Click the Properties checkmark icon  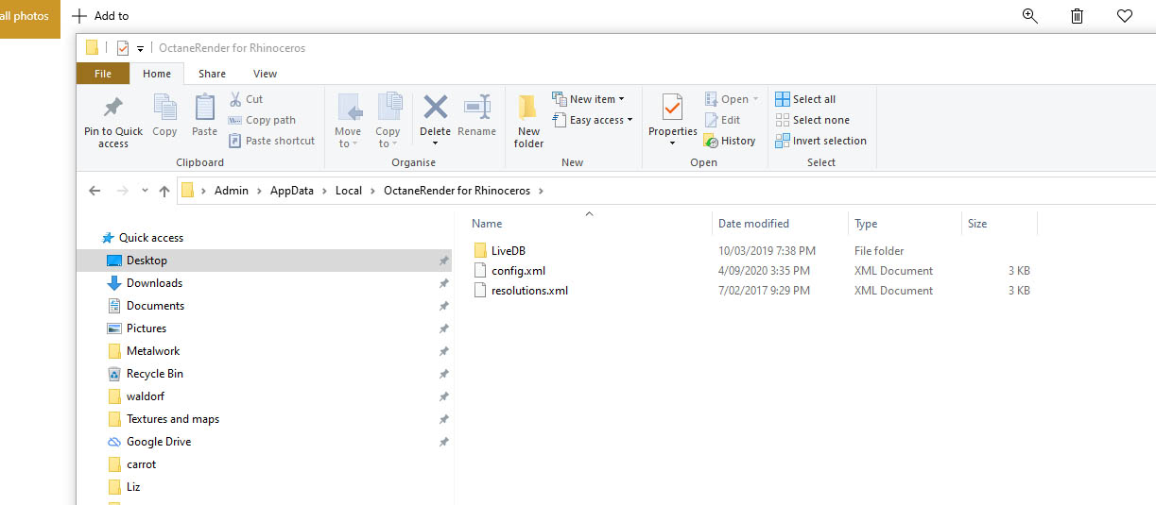(x=672, y=108)
